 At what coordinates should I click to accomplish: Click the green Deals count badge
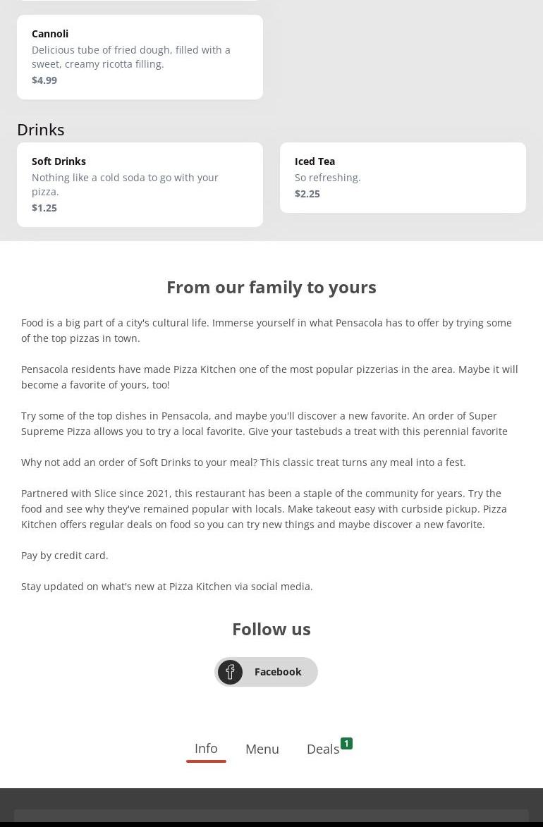tap(346, 743)
